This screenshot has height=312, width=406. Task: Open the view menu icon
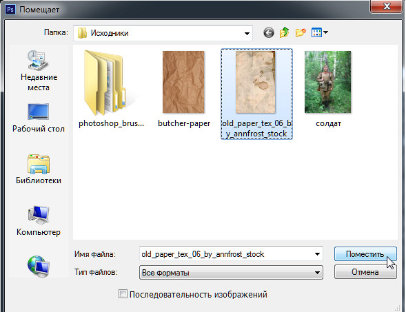[x=320, y=32]
